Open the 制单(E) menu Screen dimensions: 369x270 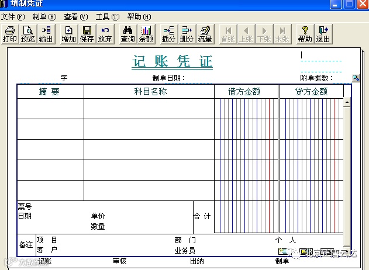tap(44, 17)
